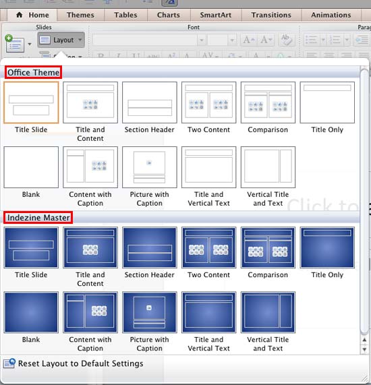The image size is (371, 385).
Task: Click Reset Layout to Default Settings
Action: 73,363
